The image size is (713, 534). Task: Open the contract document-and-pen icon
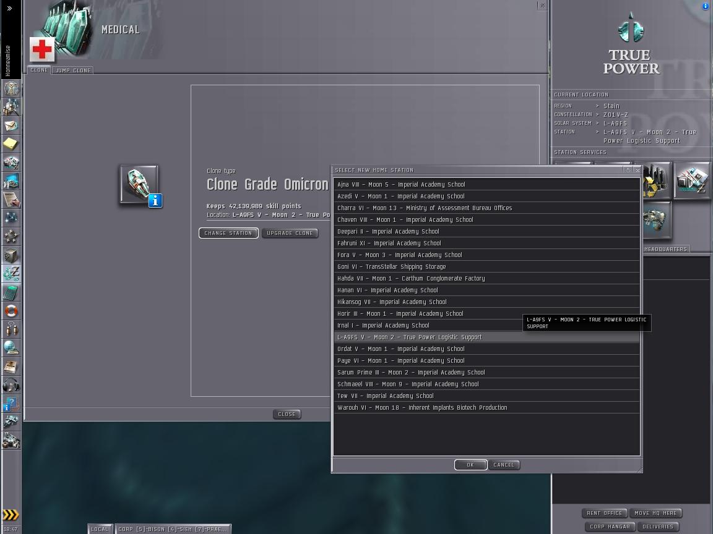coord(11,200)
